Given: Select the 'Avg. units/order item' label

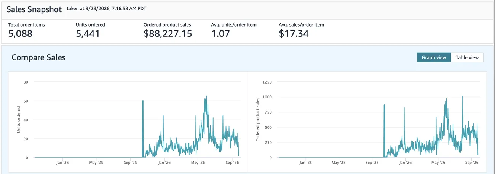Looking at the screenshot, I should pos(234,25).
